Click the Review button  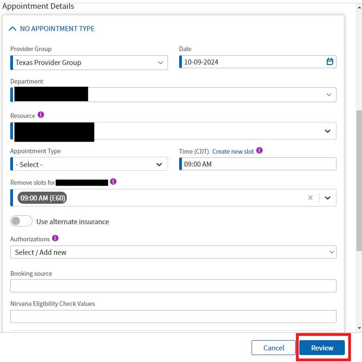point(322,348)
